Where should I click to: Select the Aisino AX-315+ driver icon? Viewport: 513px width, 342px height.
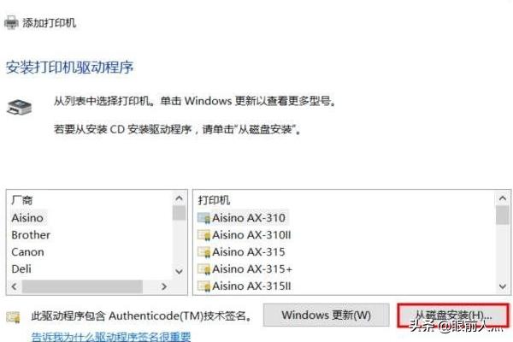pyautogui.click(x=203, y=269)
